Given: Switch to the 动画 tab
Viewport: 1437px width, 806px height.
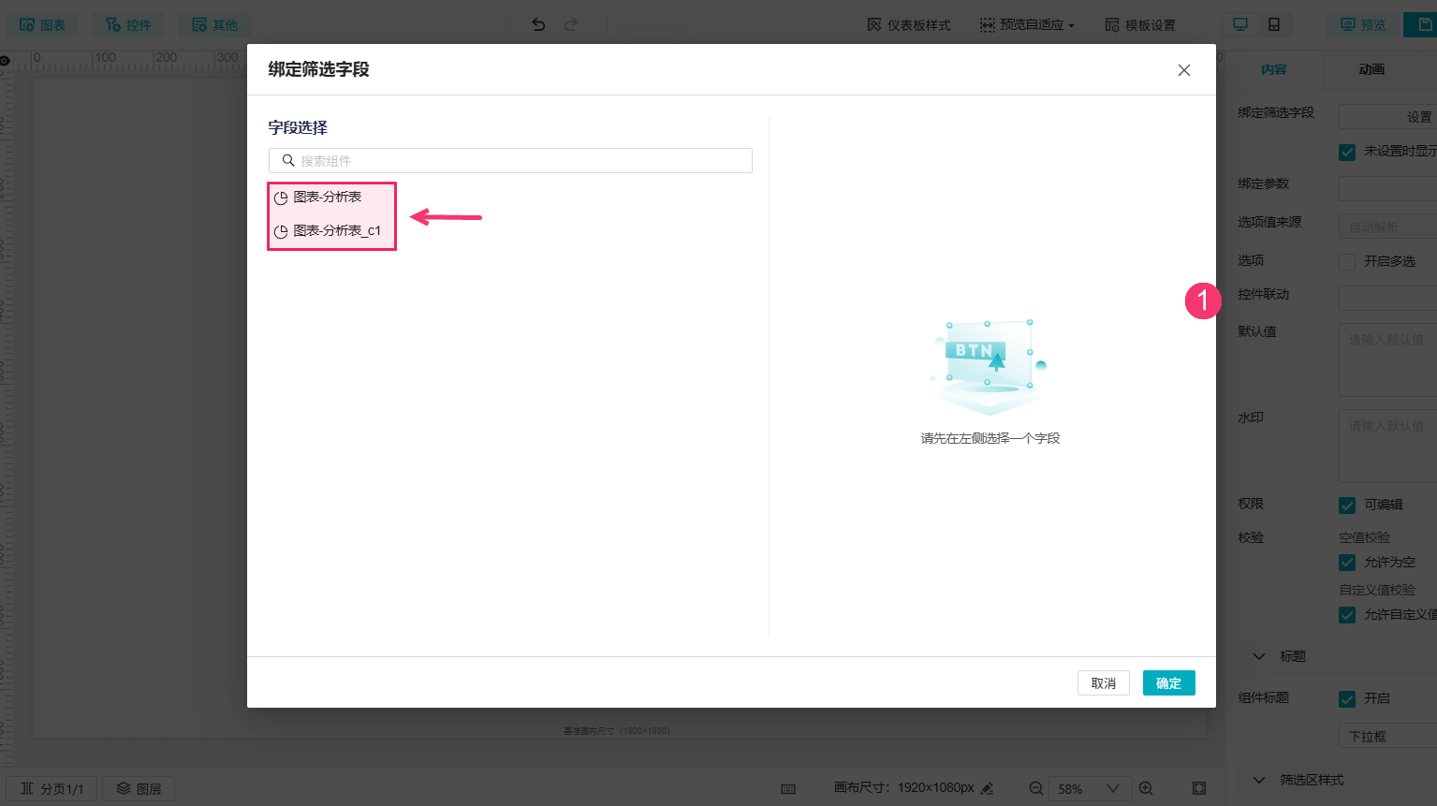Looking at the screenshot, I should pos(1371,69).
